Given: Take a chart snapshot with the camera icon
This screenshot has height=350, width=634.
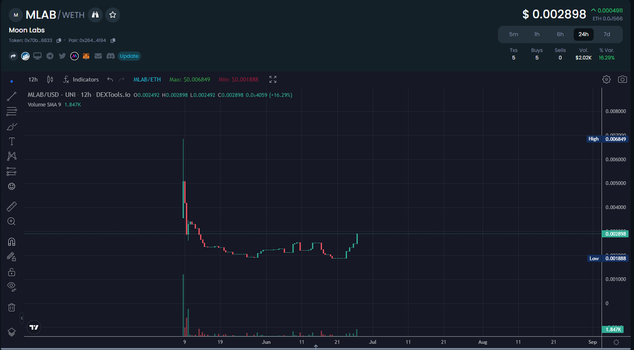Looking at the screenshot, I should [x=622, y=79].
